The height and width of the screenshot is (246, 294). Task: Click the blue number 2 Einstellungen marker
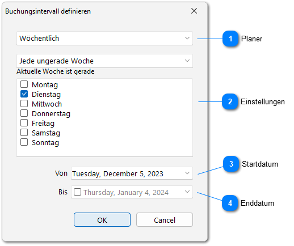(x=230, y=101)
